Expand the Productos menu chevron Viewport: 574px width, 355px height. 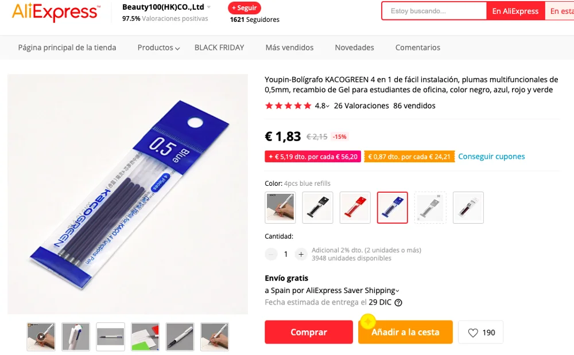[177, 48]
